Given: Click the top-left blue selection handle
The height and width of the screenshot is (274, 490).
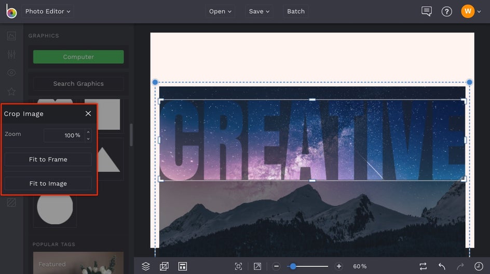Looking at the screenshot, I should click(x=155, y=82).
